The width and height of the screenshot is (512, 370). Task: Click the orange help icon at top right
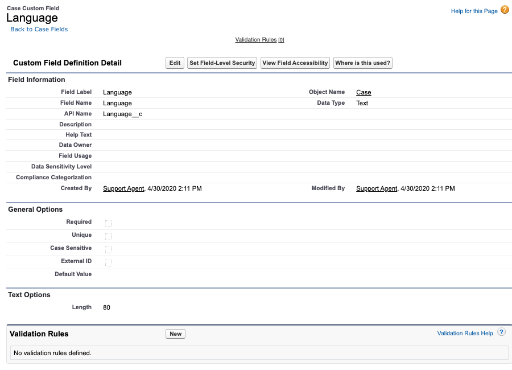[x=505, y=10]
